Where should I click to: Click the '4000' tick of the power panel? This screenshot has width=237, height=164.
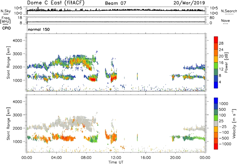point(17,41)
